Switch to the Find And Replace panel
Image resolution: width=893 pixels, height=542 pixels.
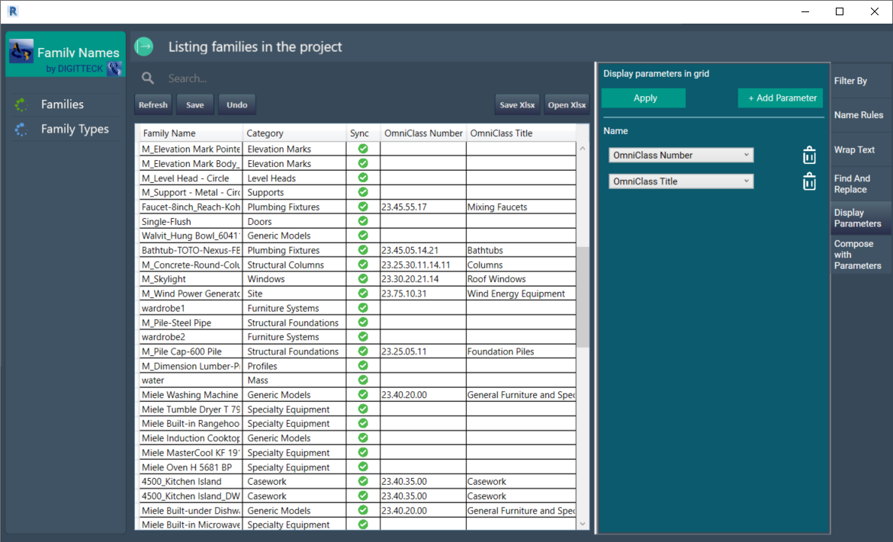coord(859,183)
